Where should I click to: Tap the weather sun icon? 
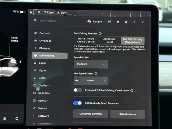point(58,13)
